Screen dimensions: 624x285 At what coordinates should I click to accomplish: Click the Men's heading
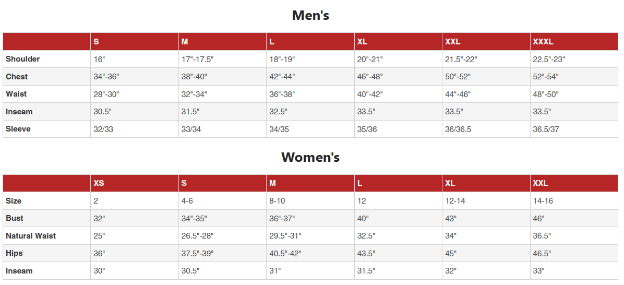point(310,16)
